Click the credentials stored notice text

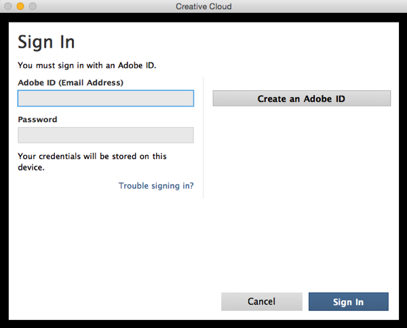click(92, 156)
